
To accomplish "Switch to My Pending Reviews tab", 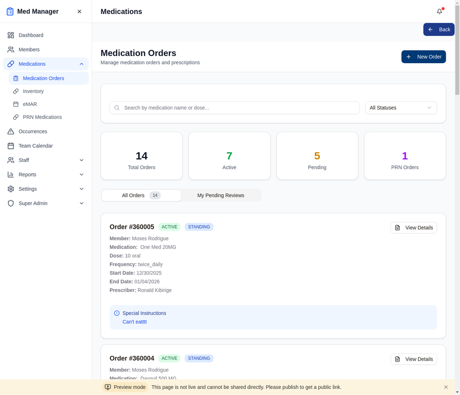I will [x=221, y=195].
